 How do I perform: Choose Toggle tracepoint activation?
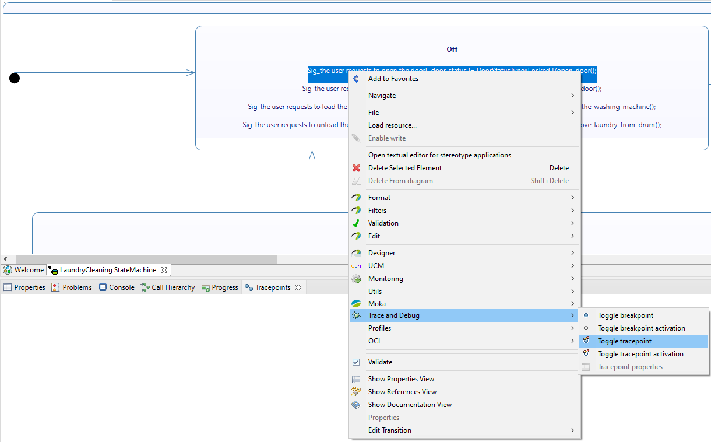click(643, 354)
